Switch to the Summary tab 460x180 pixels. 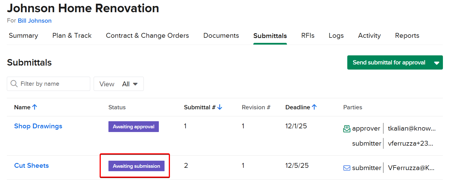[x=23, y=36]
